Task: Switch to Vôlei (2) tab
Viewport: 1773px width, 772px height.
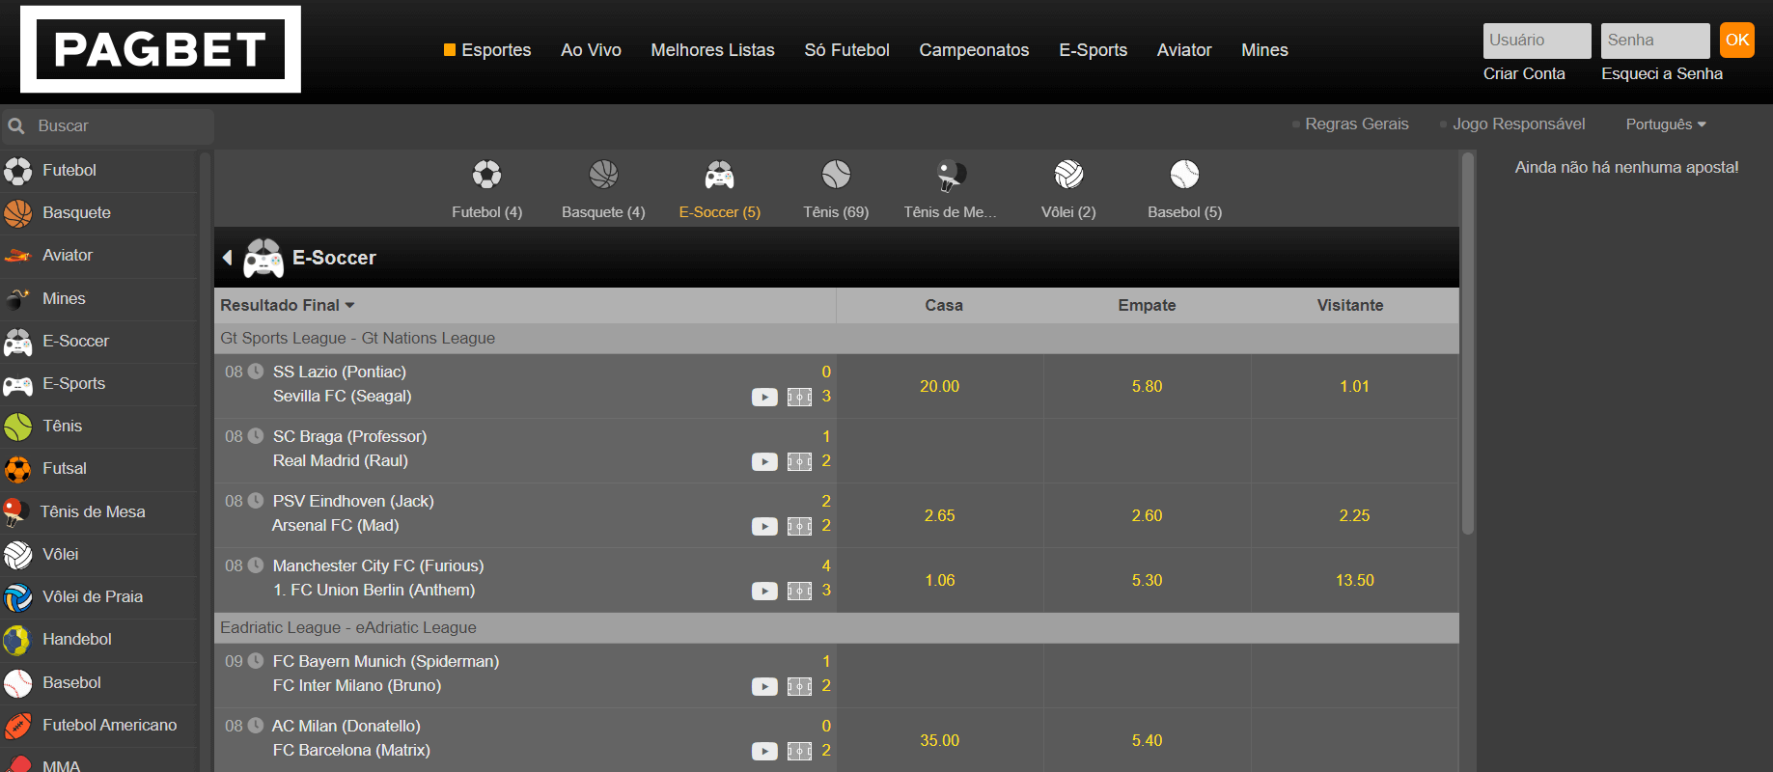Action: coord(1068,189)
